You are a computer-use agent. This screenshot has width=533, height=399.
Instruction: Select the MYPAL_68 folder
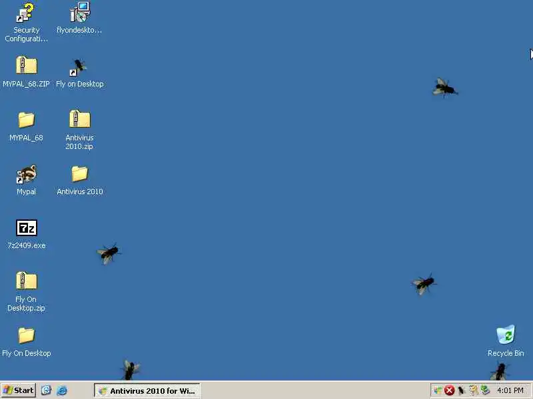coord(26,126)
